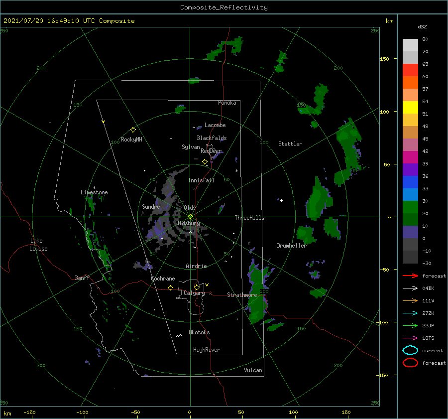Click the Okotoks map label

point(199,332)
